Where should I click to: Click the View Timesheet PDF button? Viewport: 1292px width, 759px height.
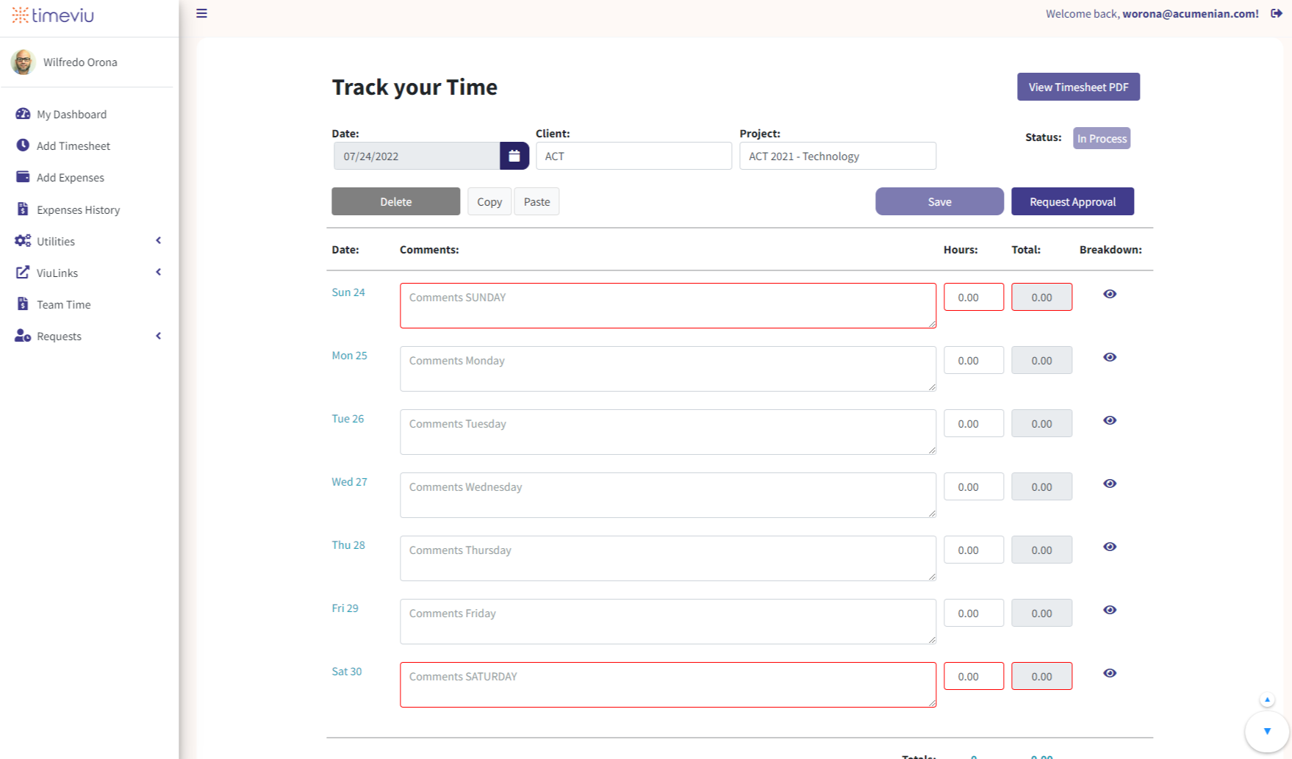click(x=1077, y=87)
